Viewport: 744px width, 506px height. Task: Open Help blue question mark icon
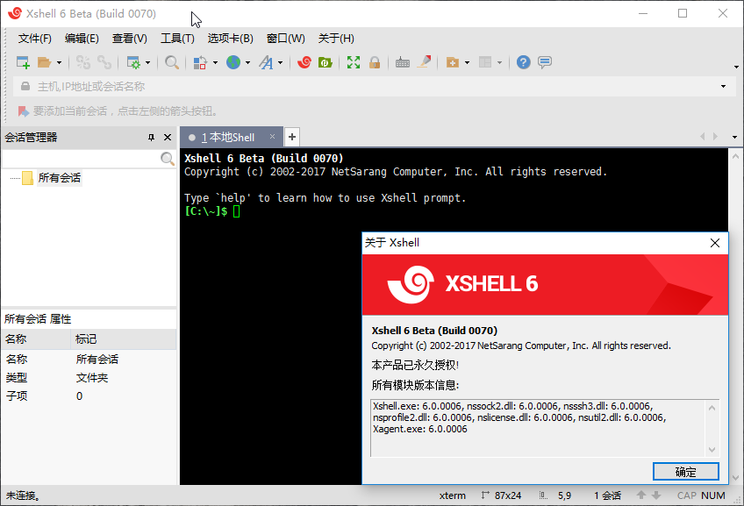tap(524, 62)
